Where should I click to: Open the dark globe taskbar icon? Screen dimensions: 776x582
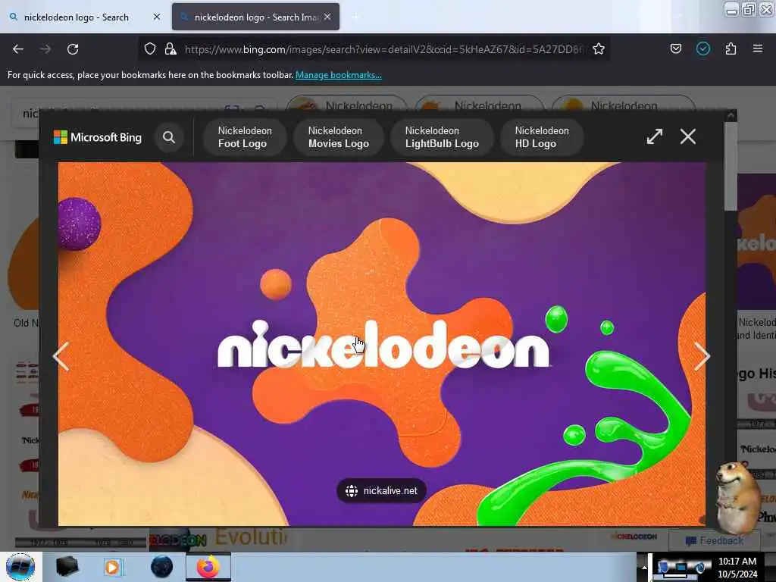tap(161, 567)
